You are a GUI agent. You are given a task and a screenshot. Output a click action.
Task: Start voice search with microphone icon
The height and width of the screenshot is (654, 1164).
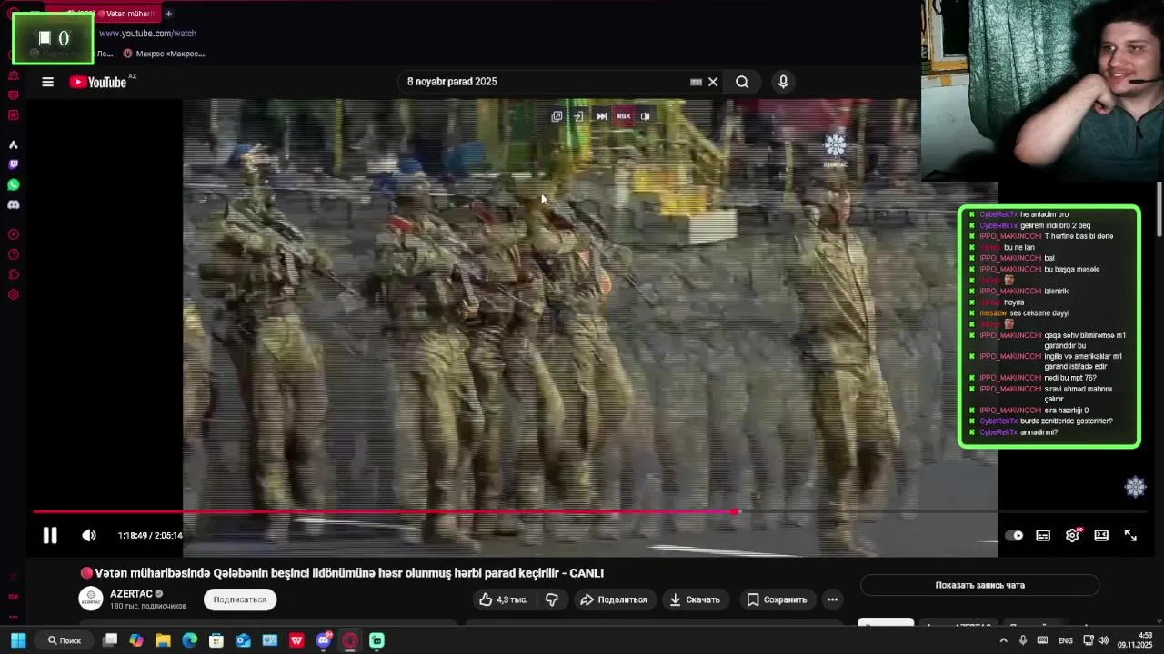[x=783, y=82]
